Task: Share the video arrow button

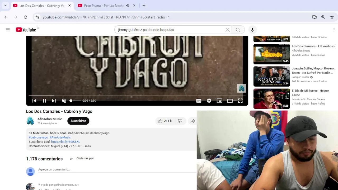Action: click(193, 121)
